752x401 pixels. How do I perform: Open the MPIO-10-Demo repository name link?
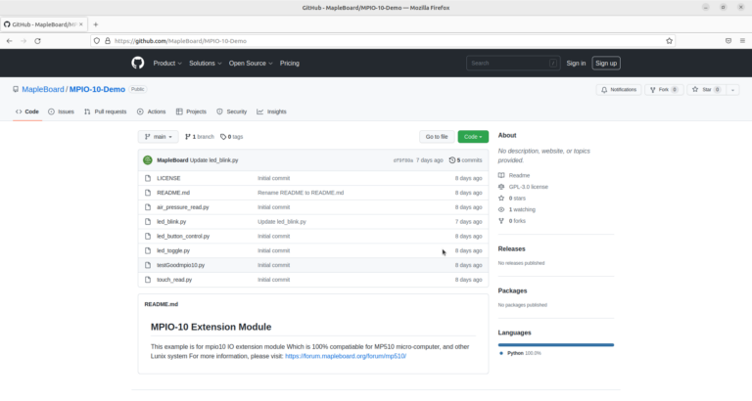(x=97, y=89)
